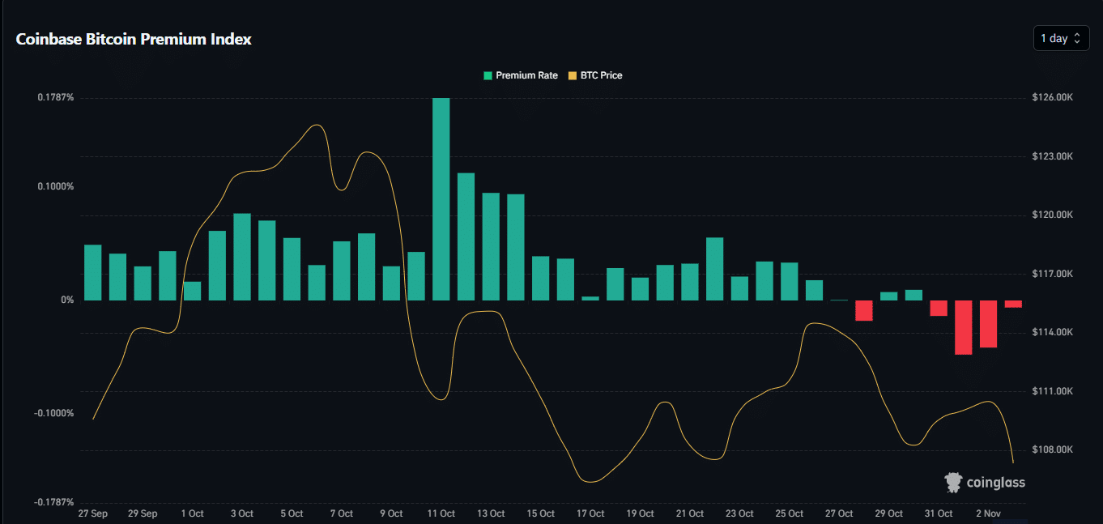Click the 27 Oct date axis label

point(839,513)
